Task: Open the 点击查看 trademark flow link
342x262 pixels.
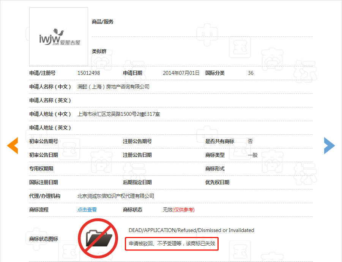Action: point(87,210)
